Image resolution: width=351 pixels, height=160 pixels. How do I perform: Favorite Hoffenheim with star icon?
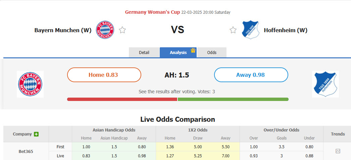pyautogui.click(x=233, y=30)
